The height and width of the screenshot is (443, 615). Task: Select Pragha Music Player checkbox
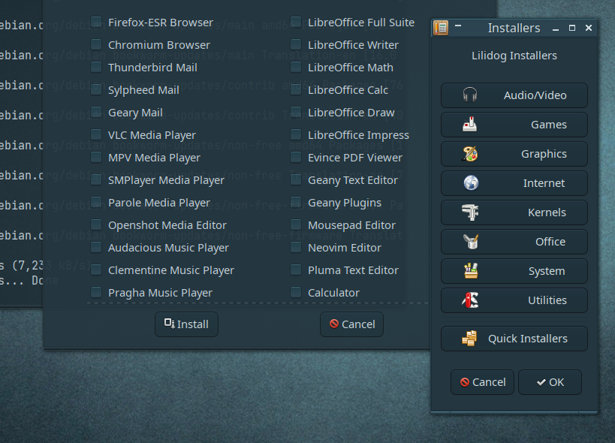(96, 292)
